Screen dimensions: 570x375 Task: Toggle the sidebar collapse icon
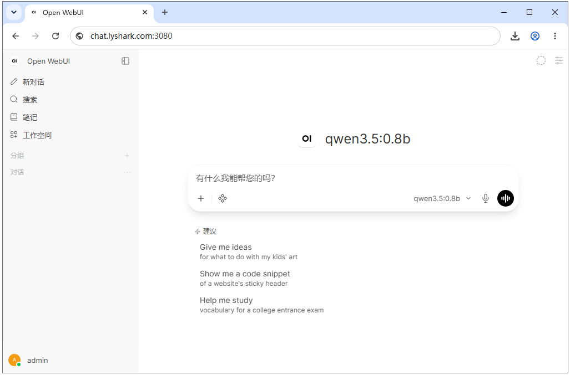(125, 61)
